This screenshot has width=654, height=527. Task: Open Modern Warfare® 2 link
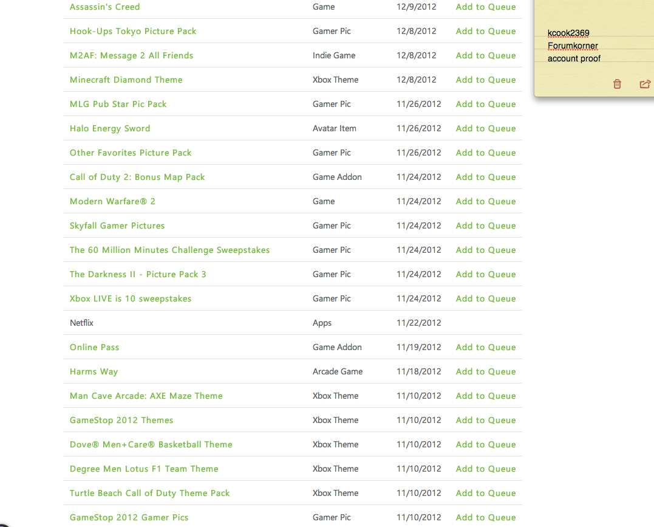pos(112,201)
